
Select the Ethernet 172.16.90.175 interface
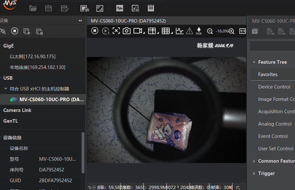tap(33, 57)
